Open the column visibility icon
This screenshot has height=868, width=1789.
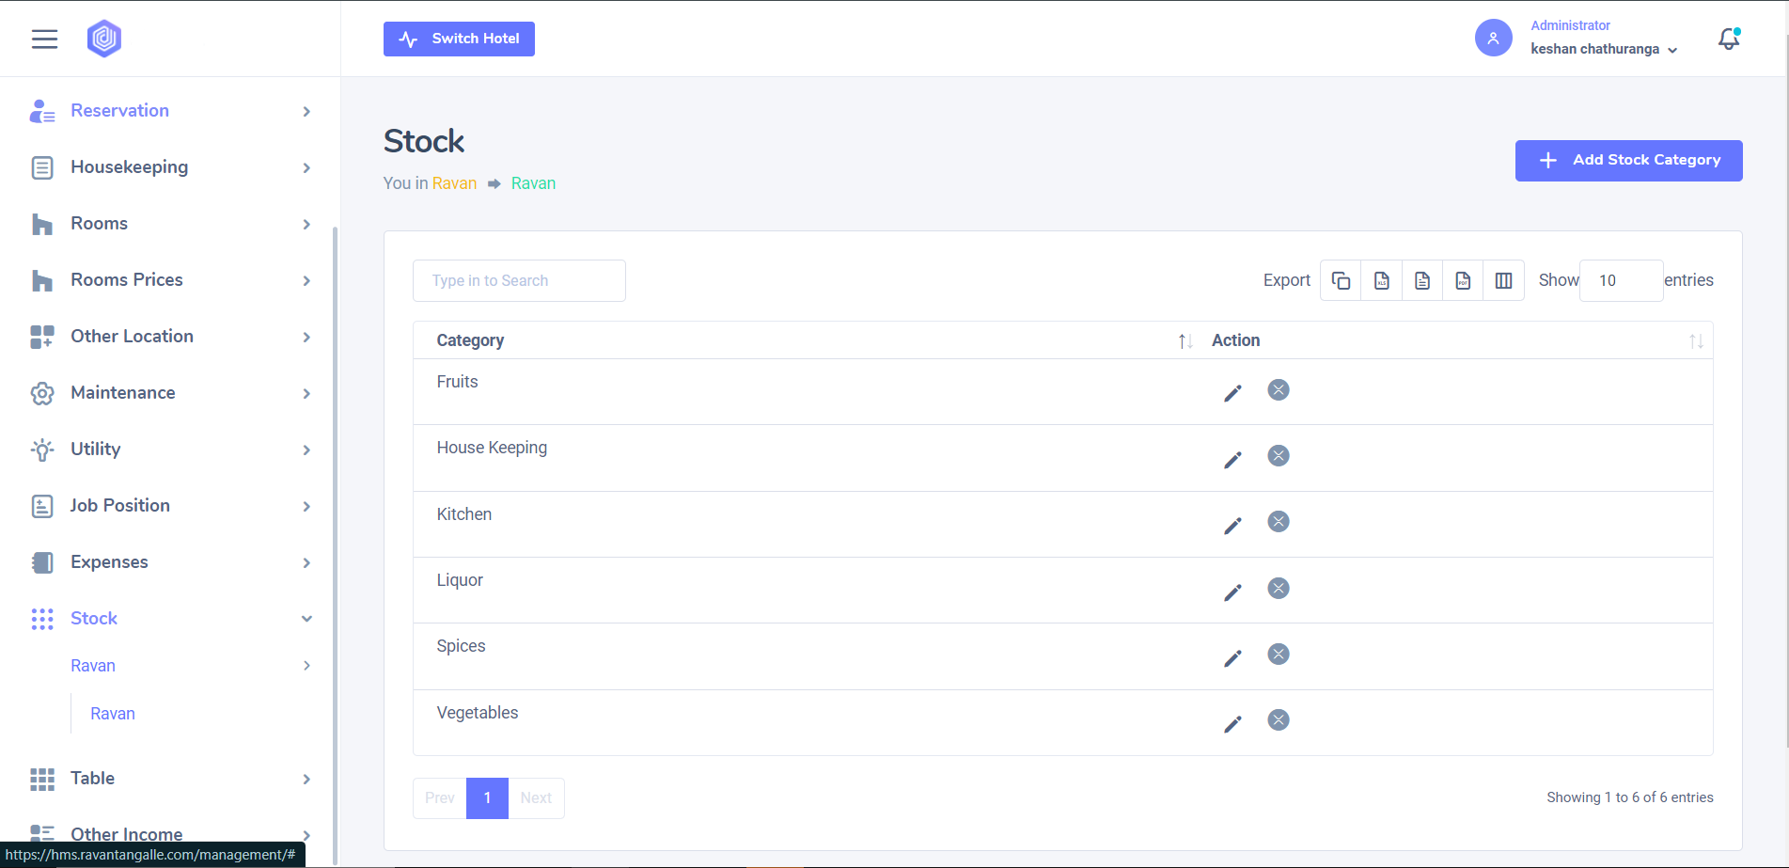(1503, 280)
